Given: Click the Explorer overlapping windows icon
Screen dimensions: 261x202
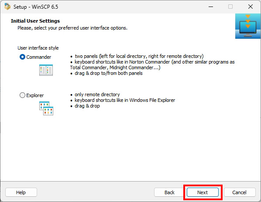Looking at the screenshot, I should (x=46, y=108).
